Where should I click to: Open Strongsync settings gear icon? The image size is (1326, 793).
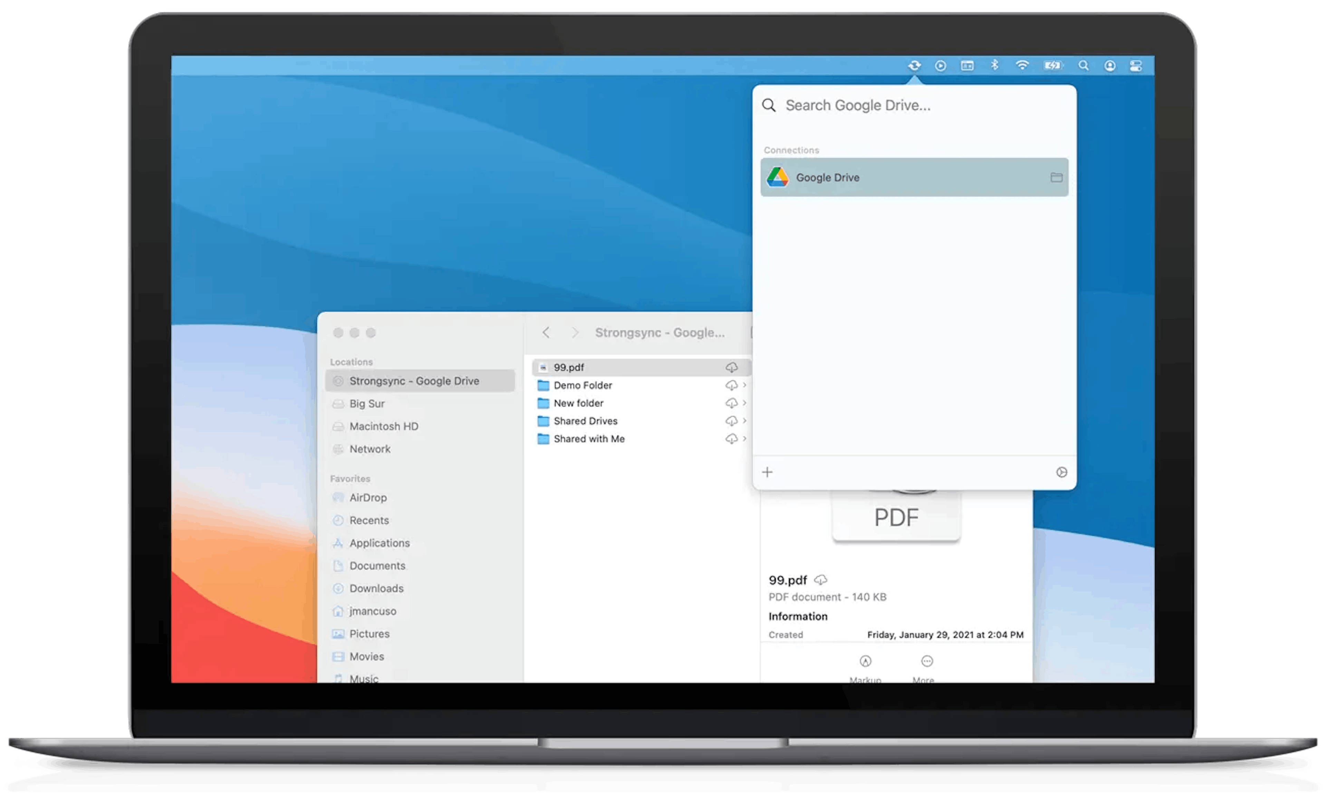pyautogui.click(x=1061, y=472)
